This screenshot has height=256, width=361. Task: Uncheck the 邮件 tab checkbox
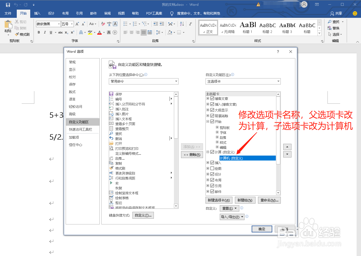[212, 192]
